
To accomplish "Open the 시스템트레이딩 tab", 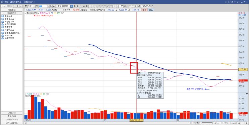I will (12, 119).
